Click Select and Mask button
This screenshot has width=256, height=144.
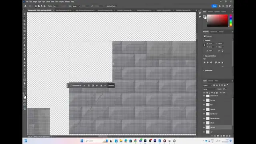click(x=111, y=6)
